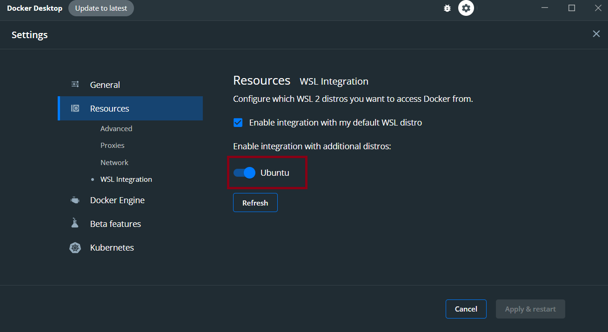
Task: Open the Proxies sub-item
Action: [112, 146]
